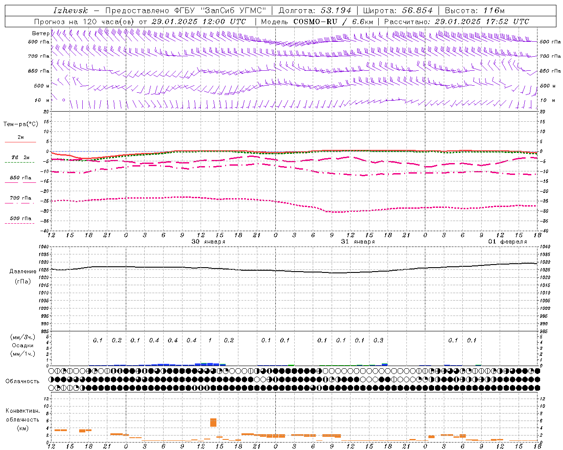563x450 pixels.
Task: Click the -40 label on left temperature axis
Action: tap(44, 231)
